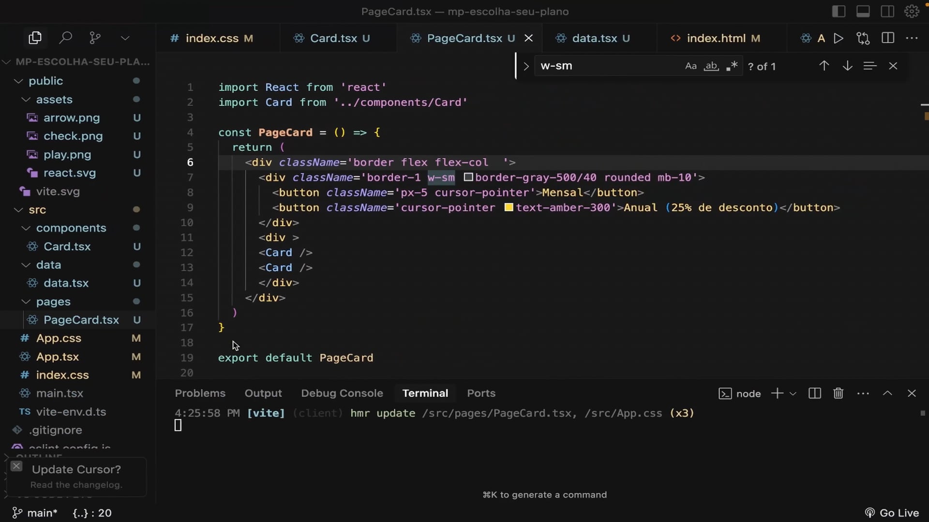Collapse the public folder

[19, 81]
